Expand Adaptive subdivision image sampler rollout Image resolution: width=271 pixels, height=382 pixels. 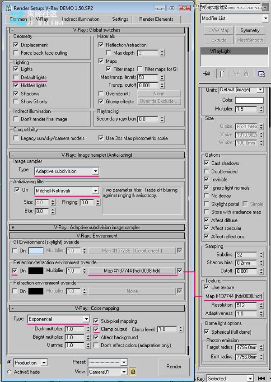tap(97, 228)
